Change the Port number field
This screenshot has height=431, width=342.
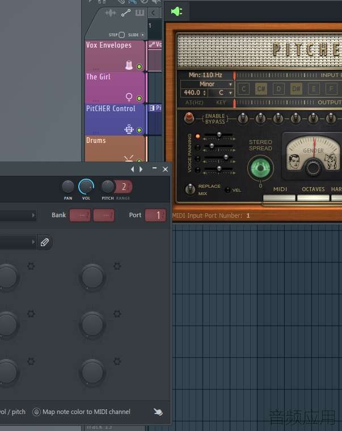pyautogui.click(x=155, y=216)
